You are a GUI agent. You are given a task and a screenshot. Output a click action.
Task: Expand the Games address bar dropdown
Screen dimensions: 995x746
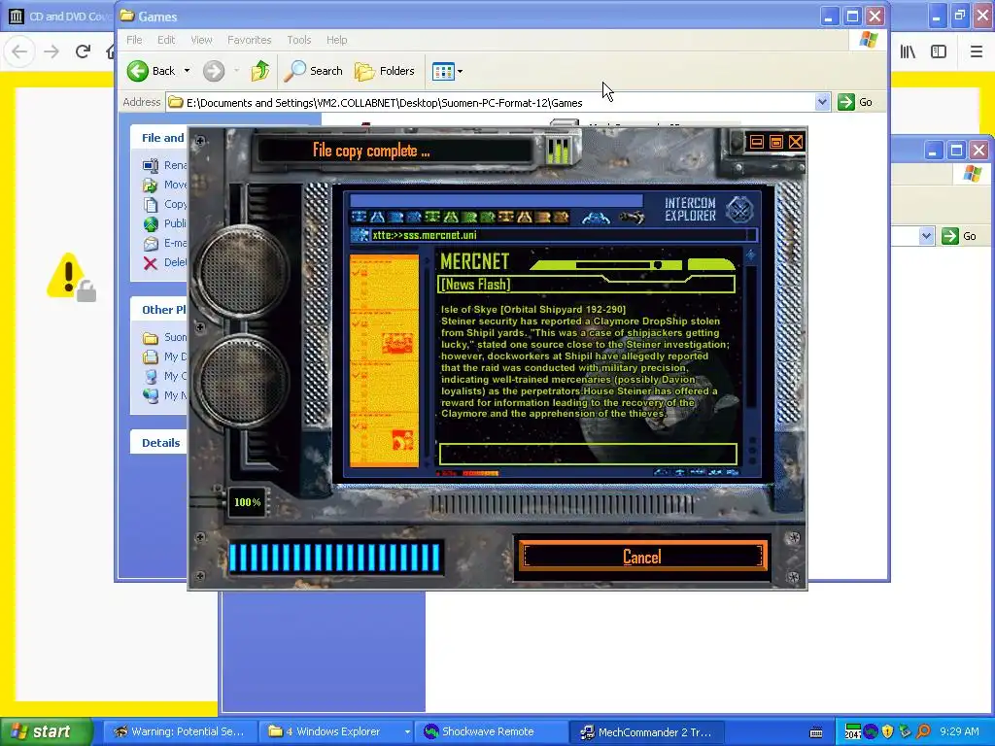(822, 101)
